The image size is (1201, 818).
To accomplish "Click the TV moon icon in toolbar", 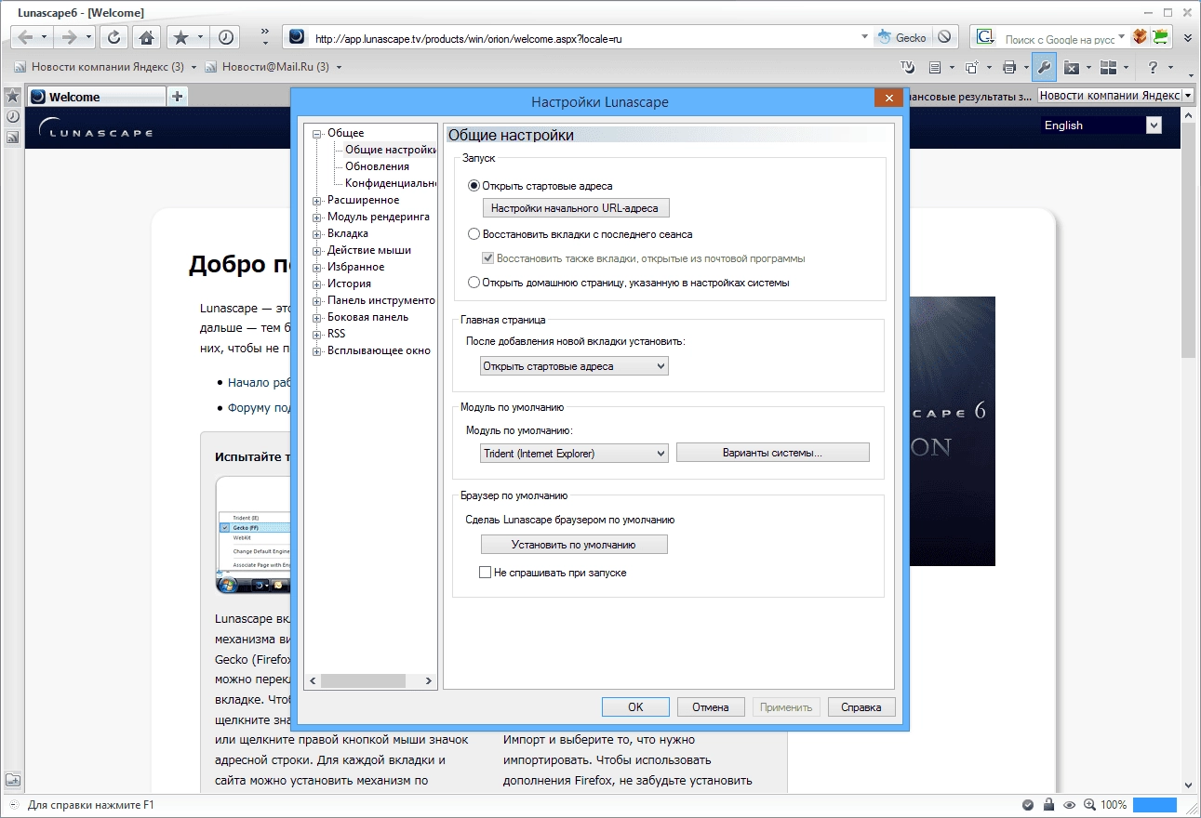I will coord(908,67).
